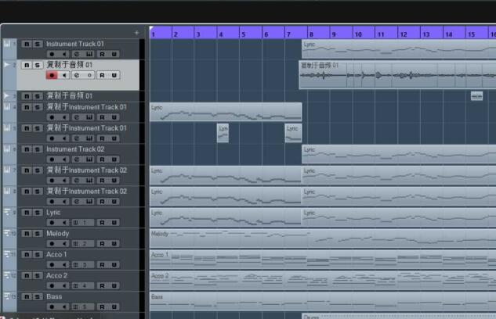The height and width of the screenshot is (319, 496).
Task: Solo the Instrument Track 02 track
Action: click(x=38, y=149)
